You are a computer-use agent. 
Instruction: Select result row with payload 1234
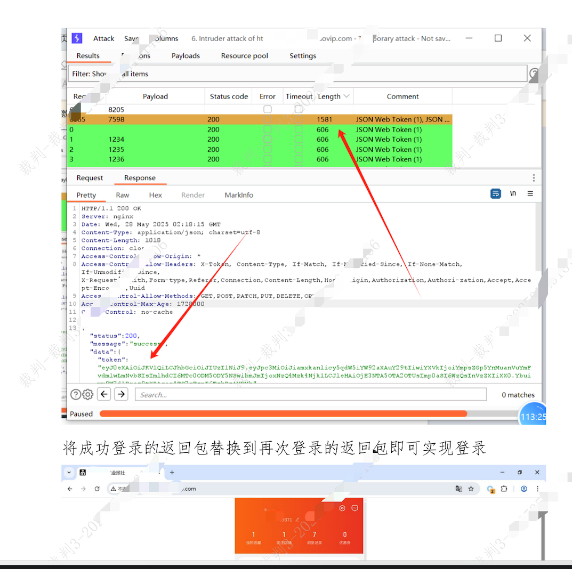[x=260, y=140]
